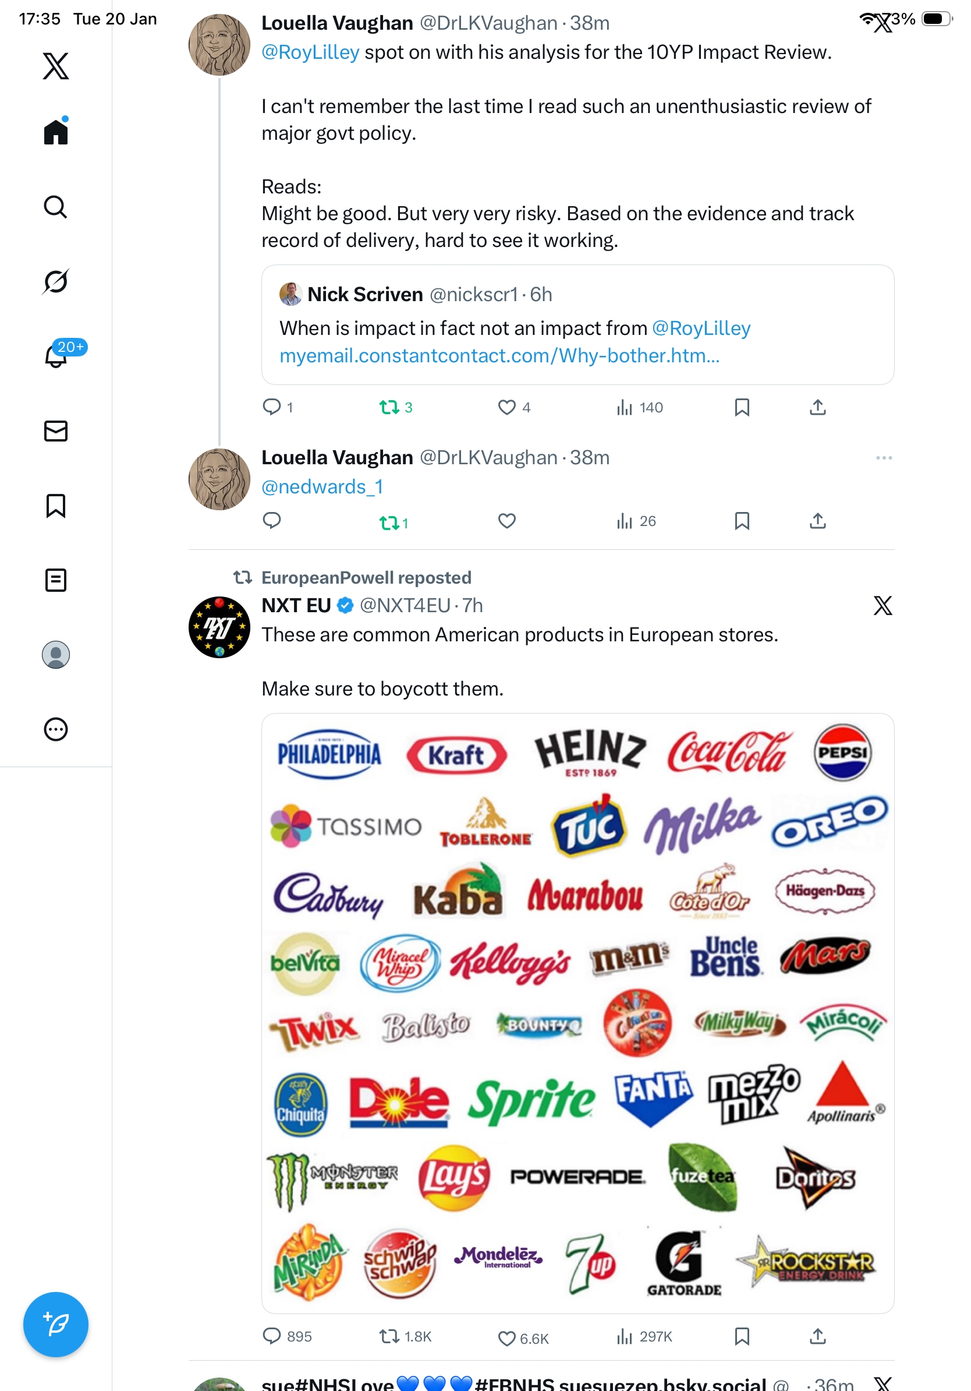Screen dimensions: 971x1391
Task: Open Bookmarks from the left sidebar
Action: coord(56,505)
